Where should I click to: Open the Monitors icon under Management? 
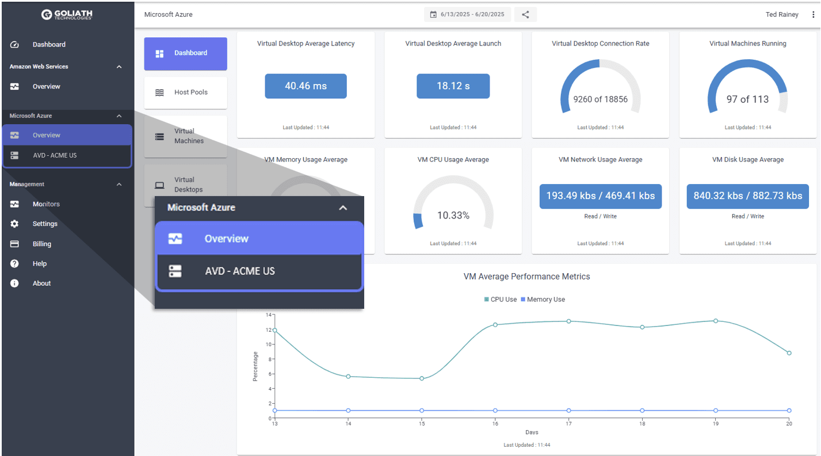(x=15, y=204)
